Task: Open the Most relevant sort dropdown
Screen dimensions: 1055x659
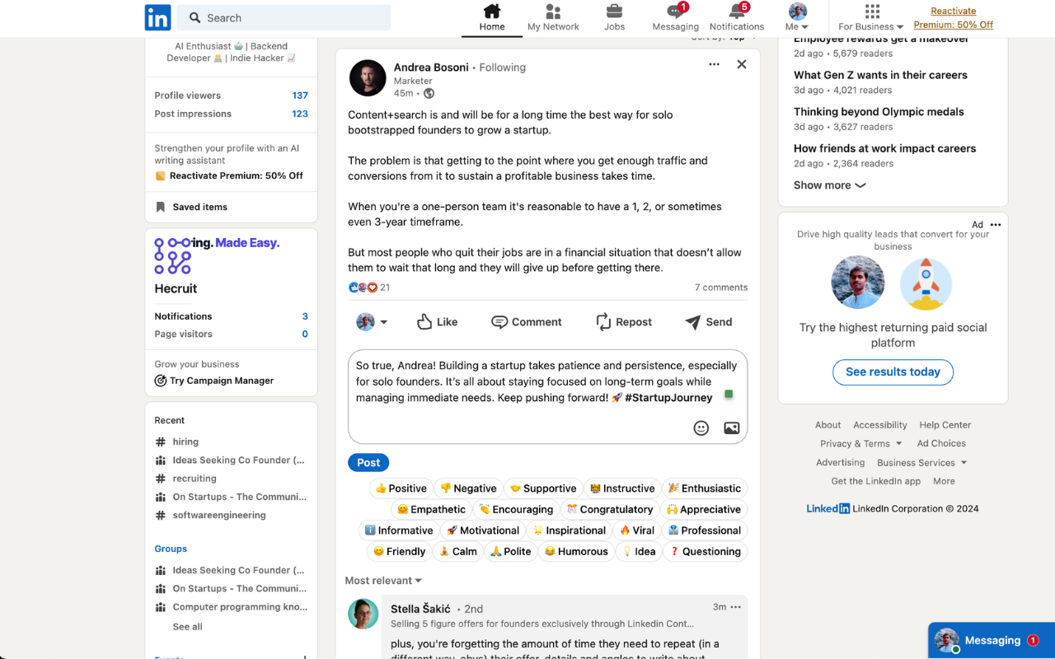Action: [x=383, y=581]
